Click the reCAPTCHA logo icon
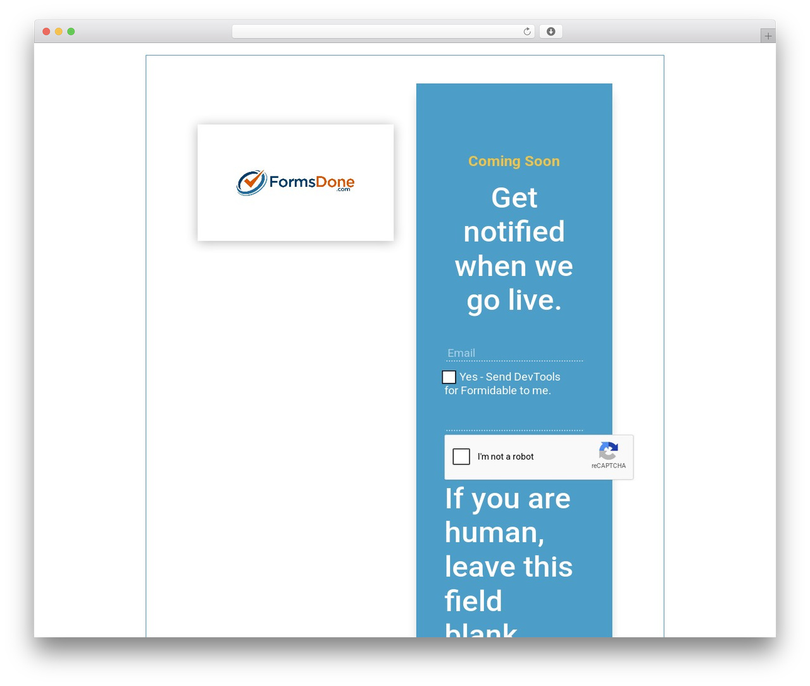The image size is (810, 686). click(608, 451)
